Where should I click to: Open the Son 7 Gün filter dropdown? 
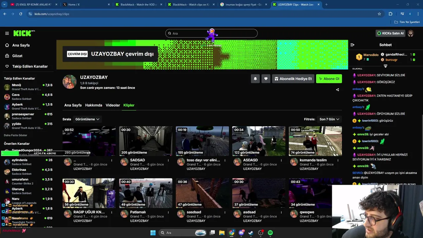[329, 119]
